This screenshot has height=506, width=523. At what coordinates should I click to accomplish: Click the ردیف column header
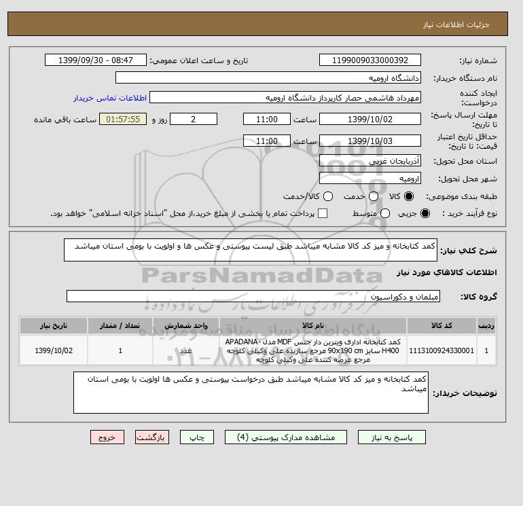tap(486, 325)
